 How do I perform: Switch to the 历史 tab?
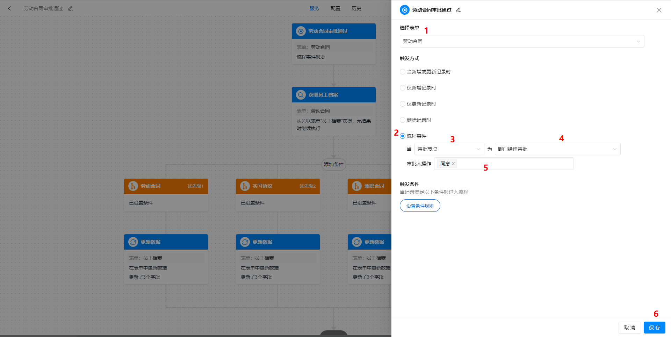click(356, 8)
